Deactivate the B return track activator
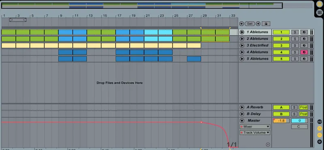 (281, 114)
